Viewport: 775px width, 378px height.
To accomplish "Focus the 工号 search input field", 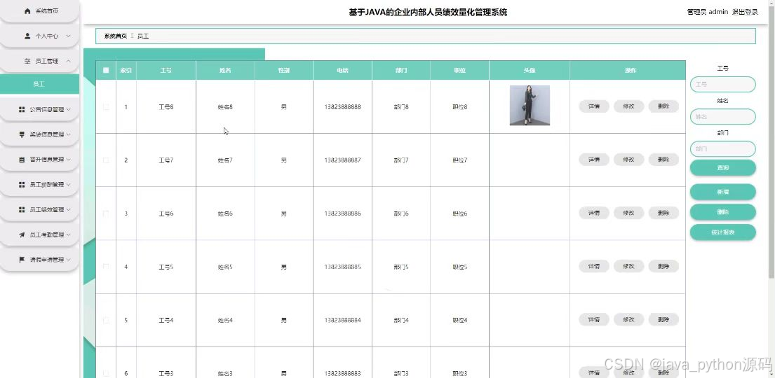I will click(722, 85).
